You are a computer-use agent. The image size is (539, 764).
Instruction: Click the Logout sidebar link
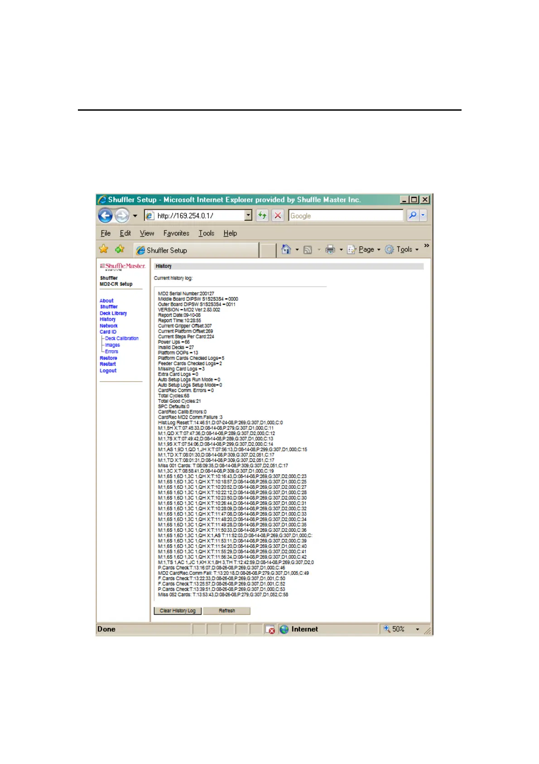(108, 371)
